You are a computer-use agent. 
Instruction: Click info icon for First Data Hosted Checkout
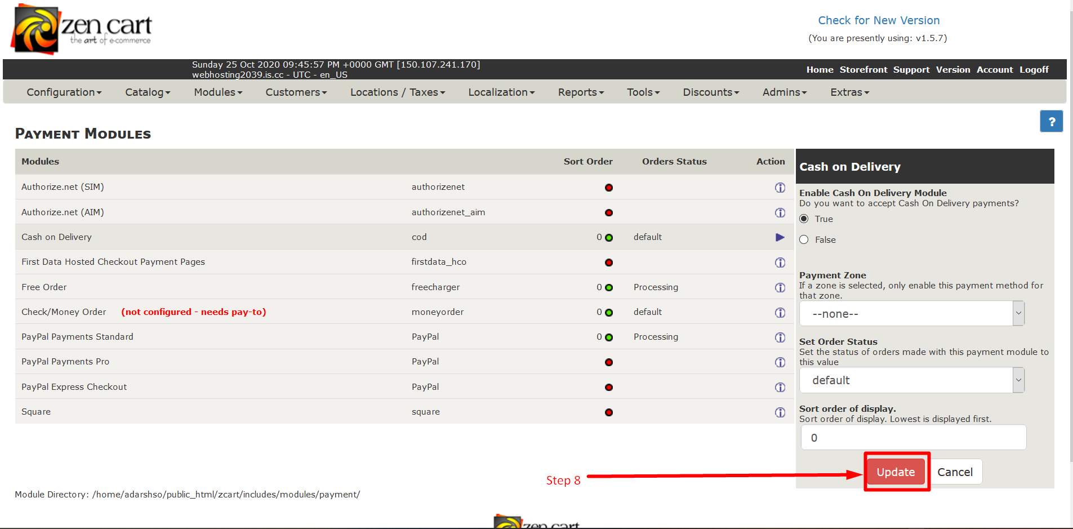click(780, 263)
